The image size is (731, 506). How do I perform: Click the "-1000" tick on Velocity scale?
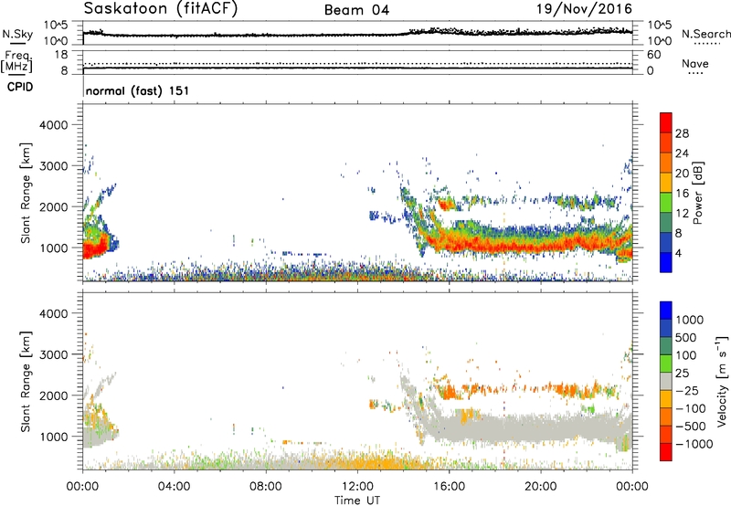(694, 444)
